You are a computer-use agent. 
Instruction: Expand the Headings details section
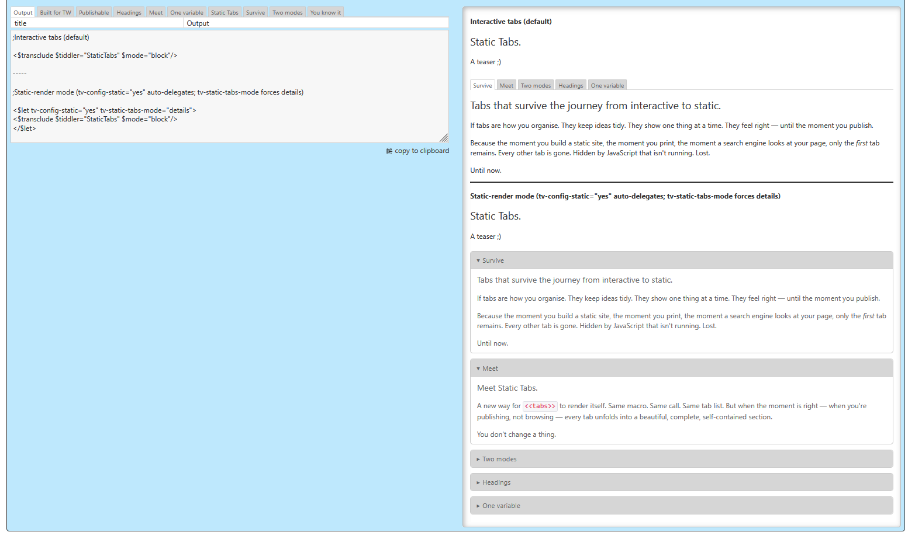[x=496, y=482]
